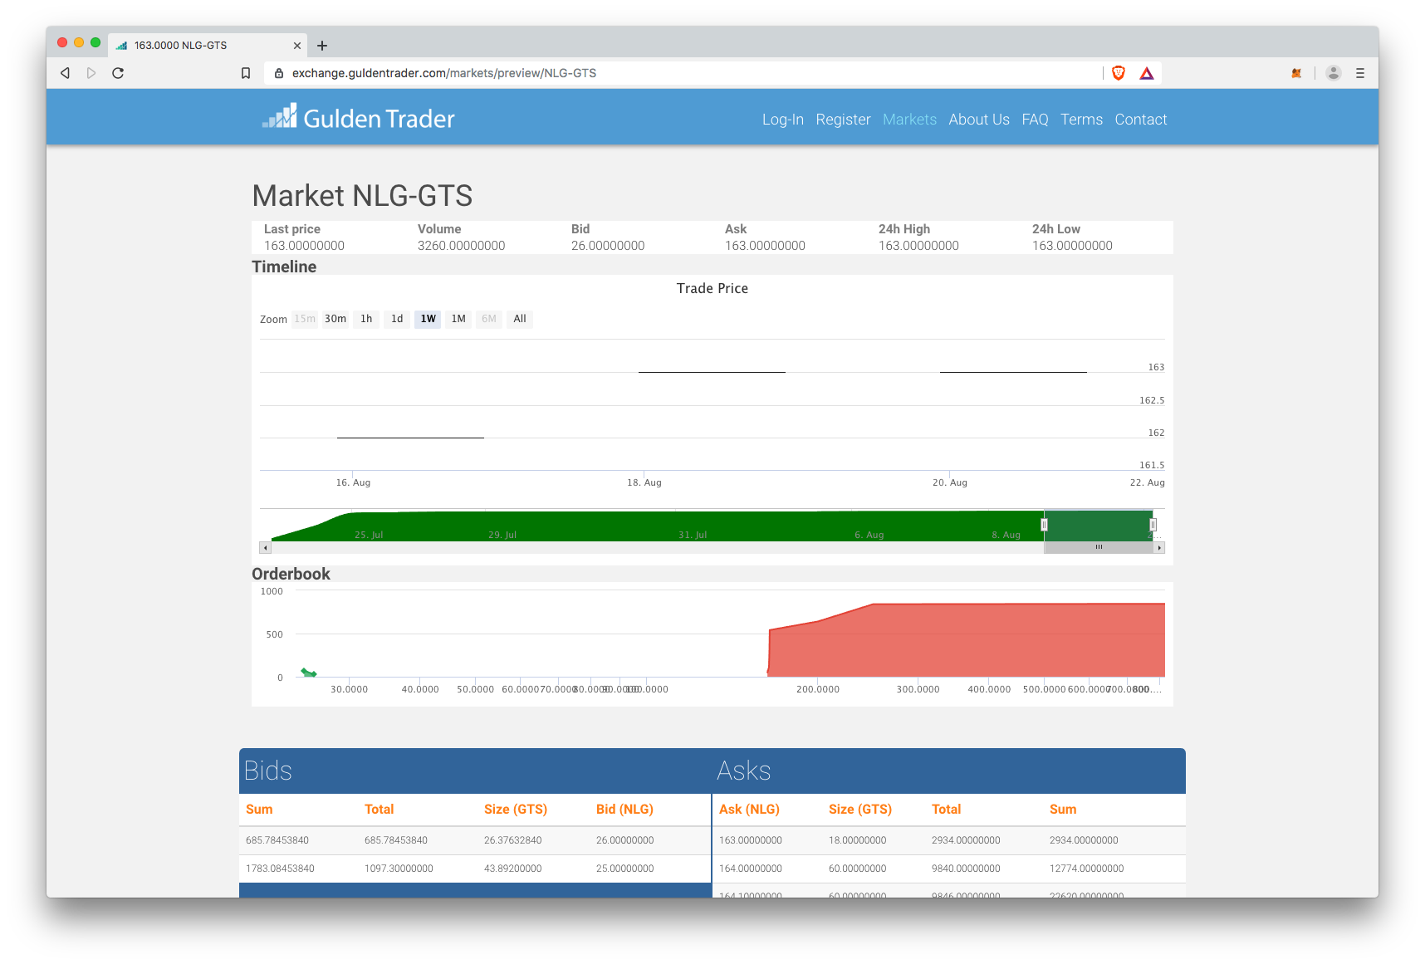Open the Brave Shields lion icon
Screen dimensions: 1425x964
[1119, 73]
